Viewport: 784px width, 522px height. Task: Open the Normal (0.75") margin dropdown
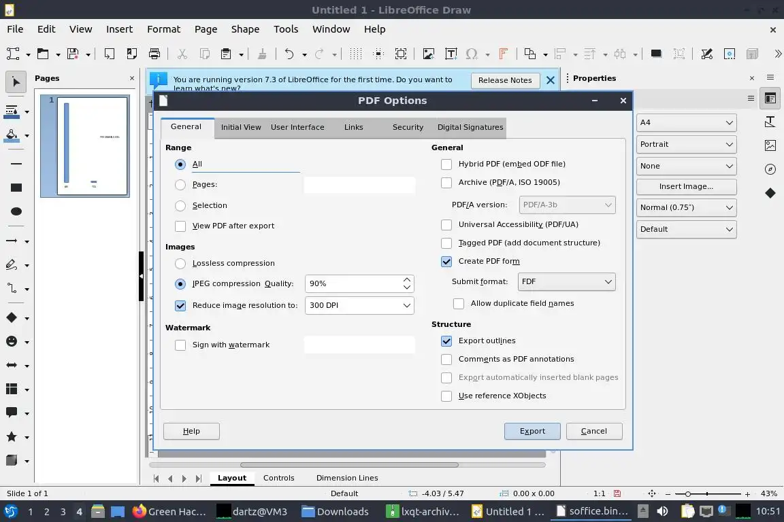pyautogui.click(x=687, y=207)
